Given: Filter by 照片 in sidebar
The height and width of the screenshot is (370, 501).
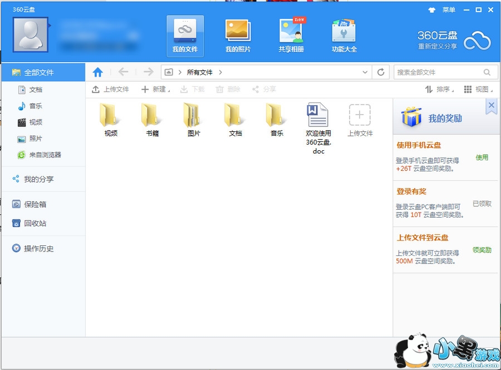Looking at the screenshot, I should click(x=36, y=139).
